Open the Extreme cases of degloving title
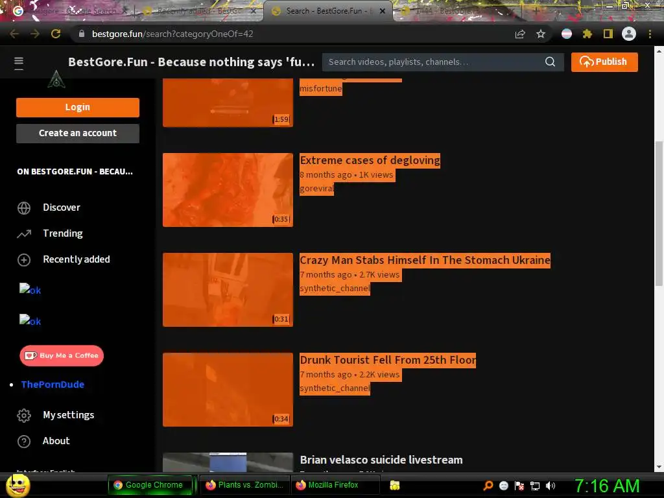Screen dimensions: 664x498 click(370, 160)
